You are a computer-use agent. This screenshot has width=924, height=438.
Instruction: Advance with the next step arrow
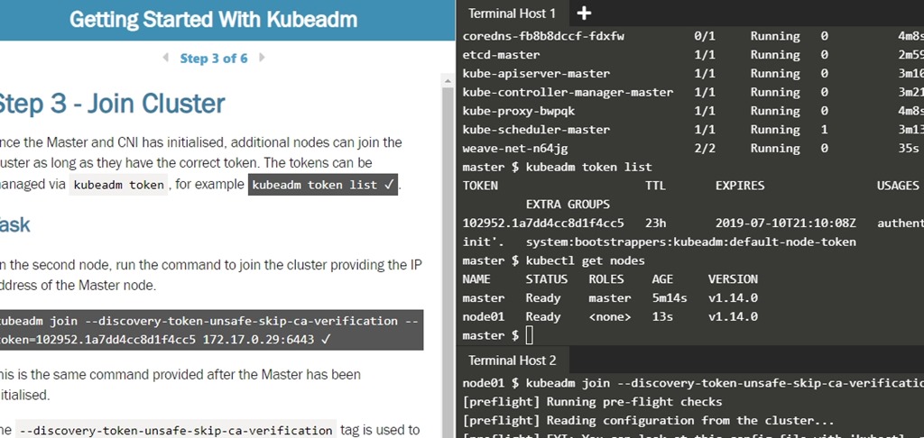262,58
